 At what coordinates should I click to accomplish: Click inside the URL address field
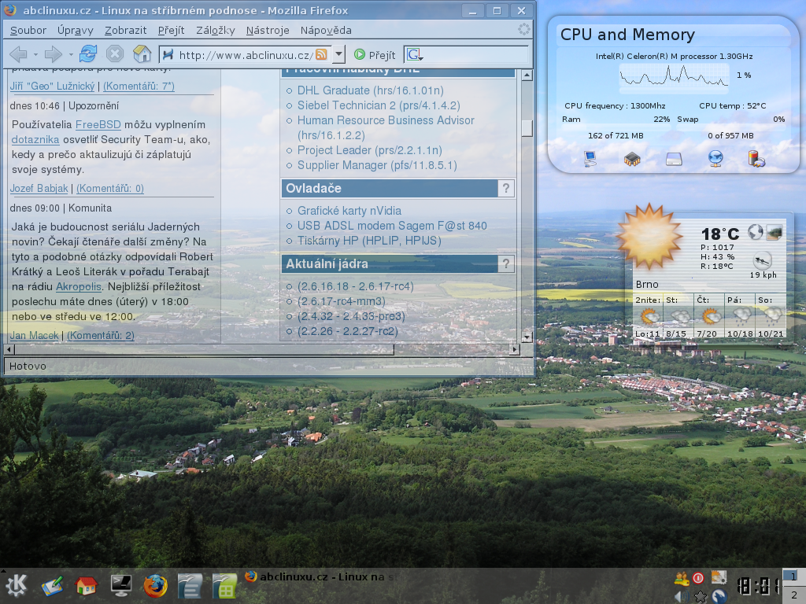[244, 55]
